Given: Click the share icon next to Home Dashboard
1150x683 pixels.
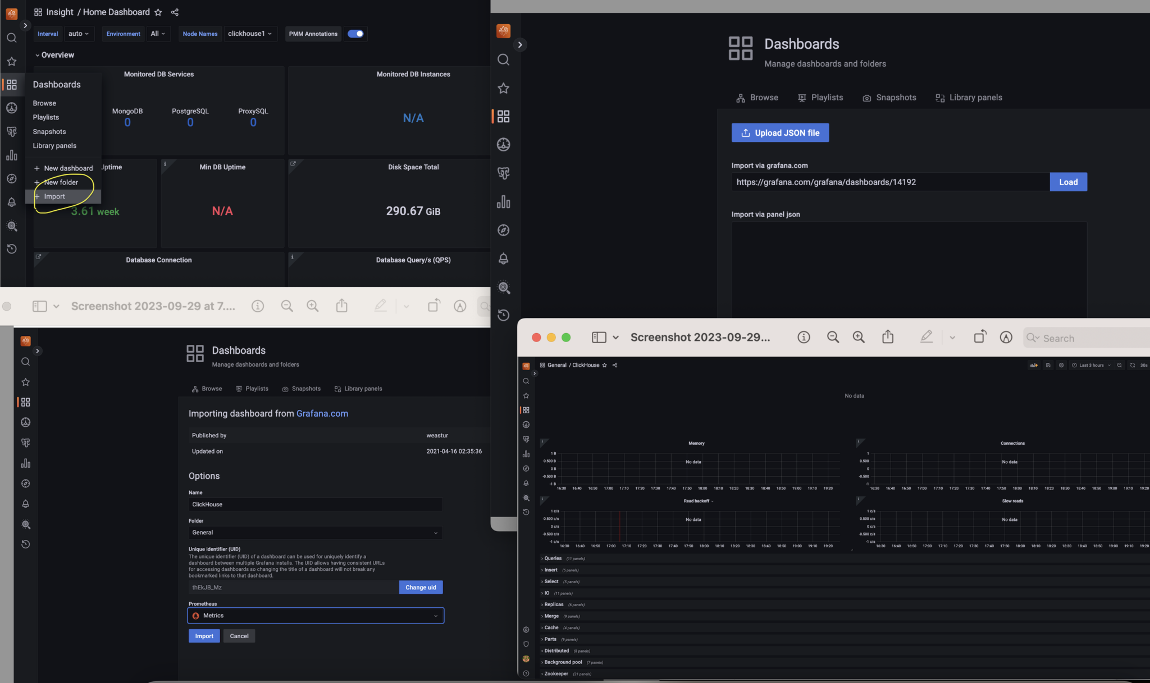Looking at the screenshot, I should (175, 12).
